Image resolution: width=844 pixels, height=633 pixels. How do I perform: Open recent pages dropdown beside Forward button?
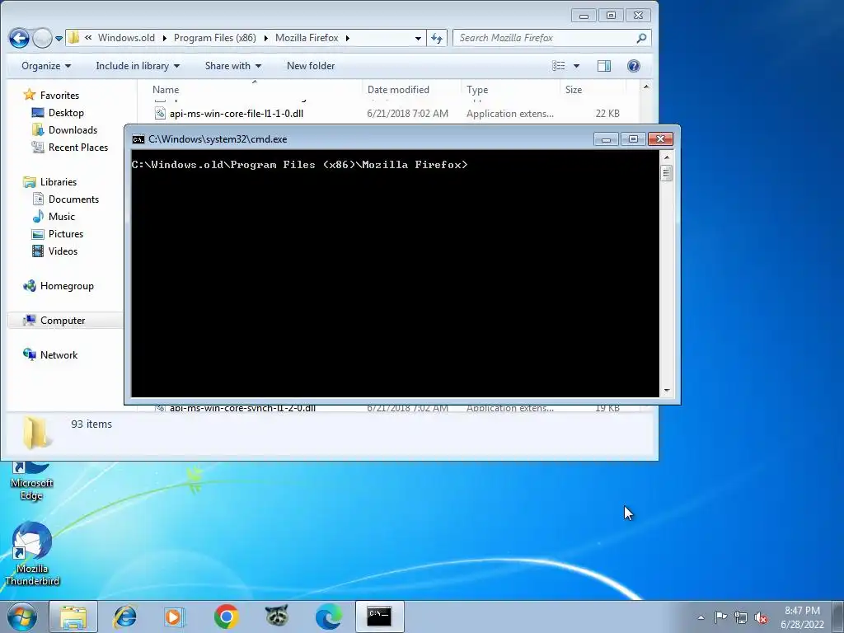[59, 39]
